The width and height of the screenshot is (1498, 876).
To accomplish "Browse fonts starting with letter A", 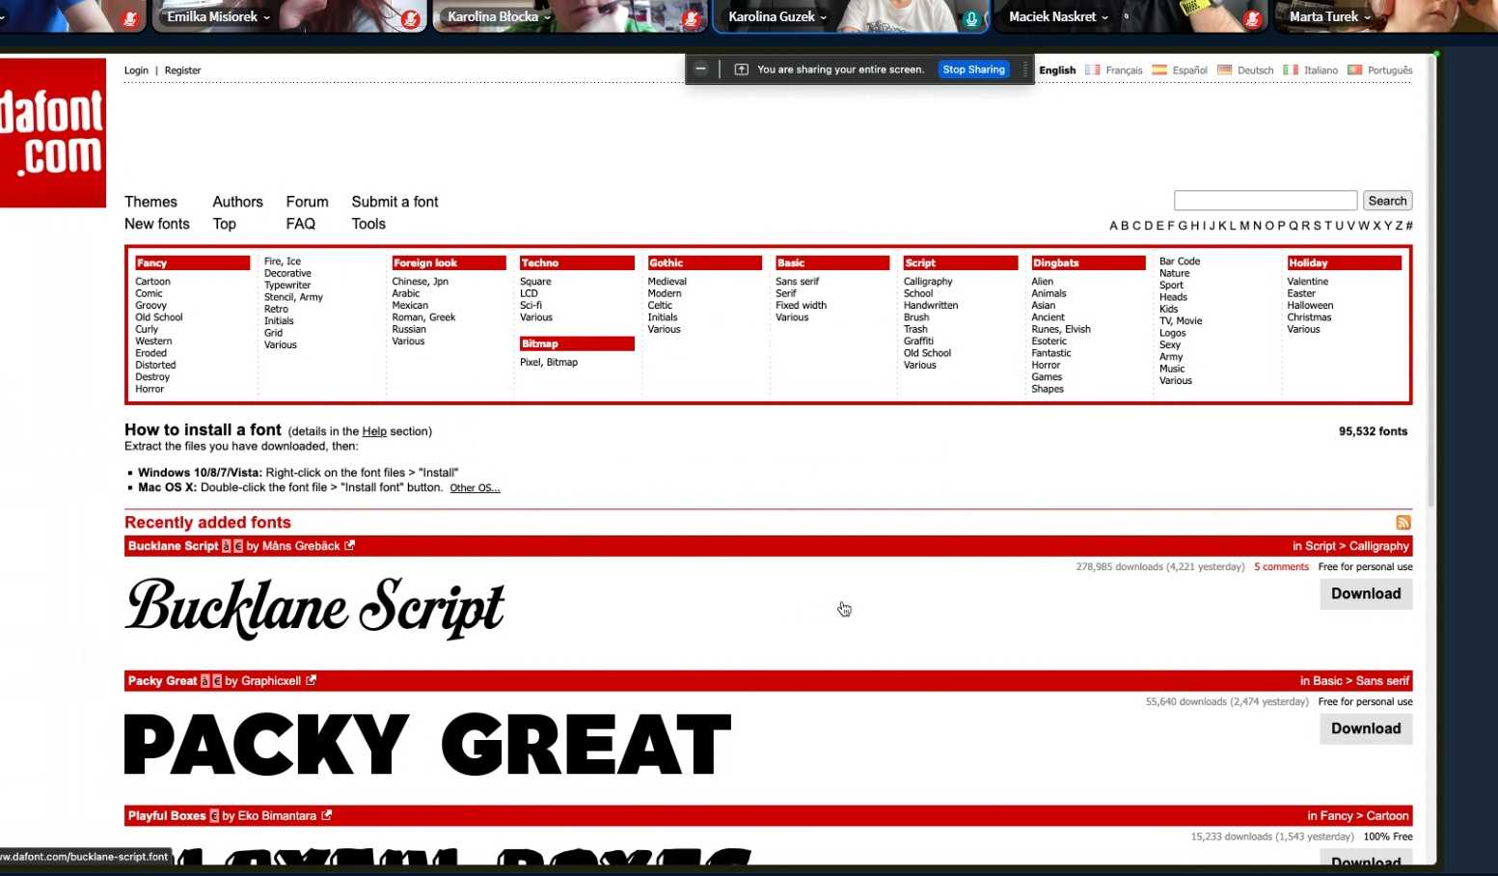I will coord(1113,226).
